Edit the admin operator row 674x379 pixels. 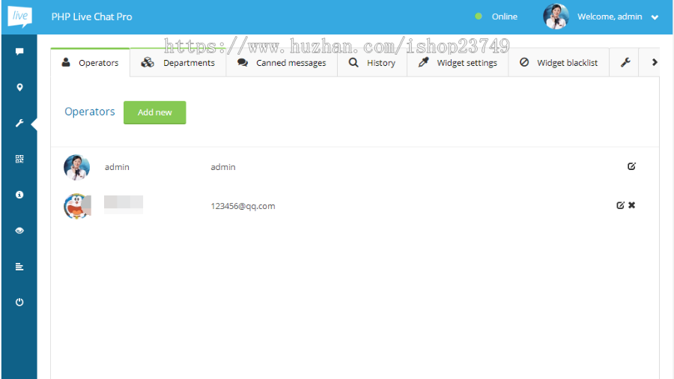coord(631,166)
